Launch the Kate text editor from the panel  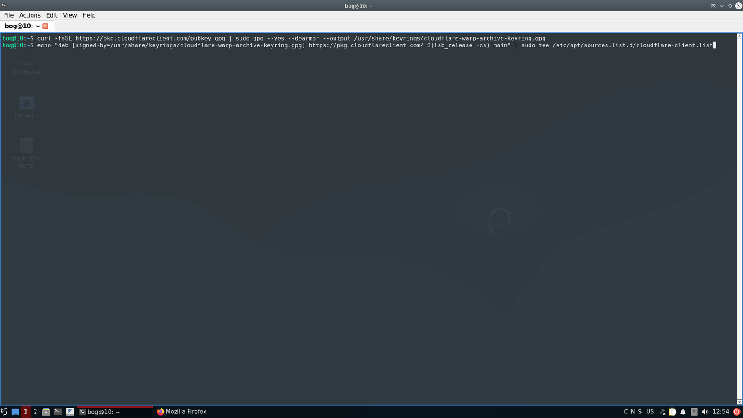(x=70, y=411)
